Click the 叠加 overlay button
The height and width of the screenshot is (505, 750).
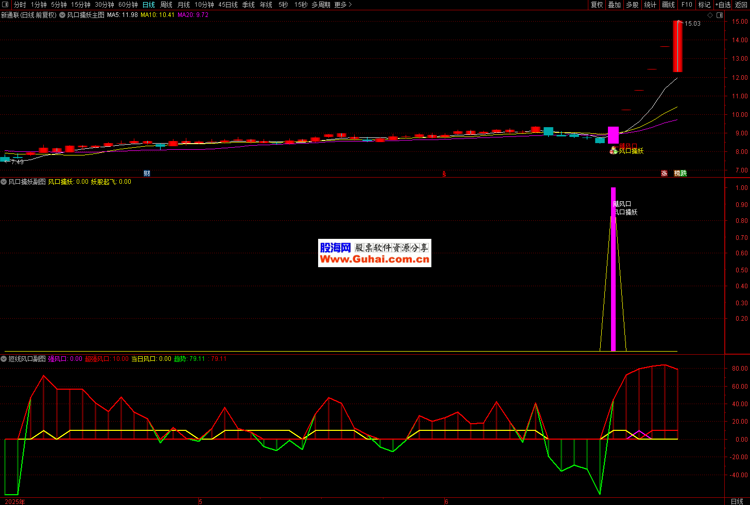(614, 5)
